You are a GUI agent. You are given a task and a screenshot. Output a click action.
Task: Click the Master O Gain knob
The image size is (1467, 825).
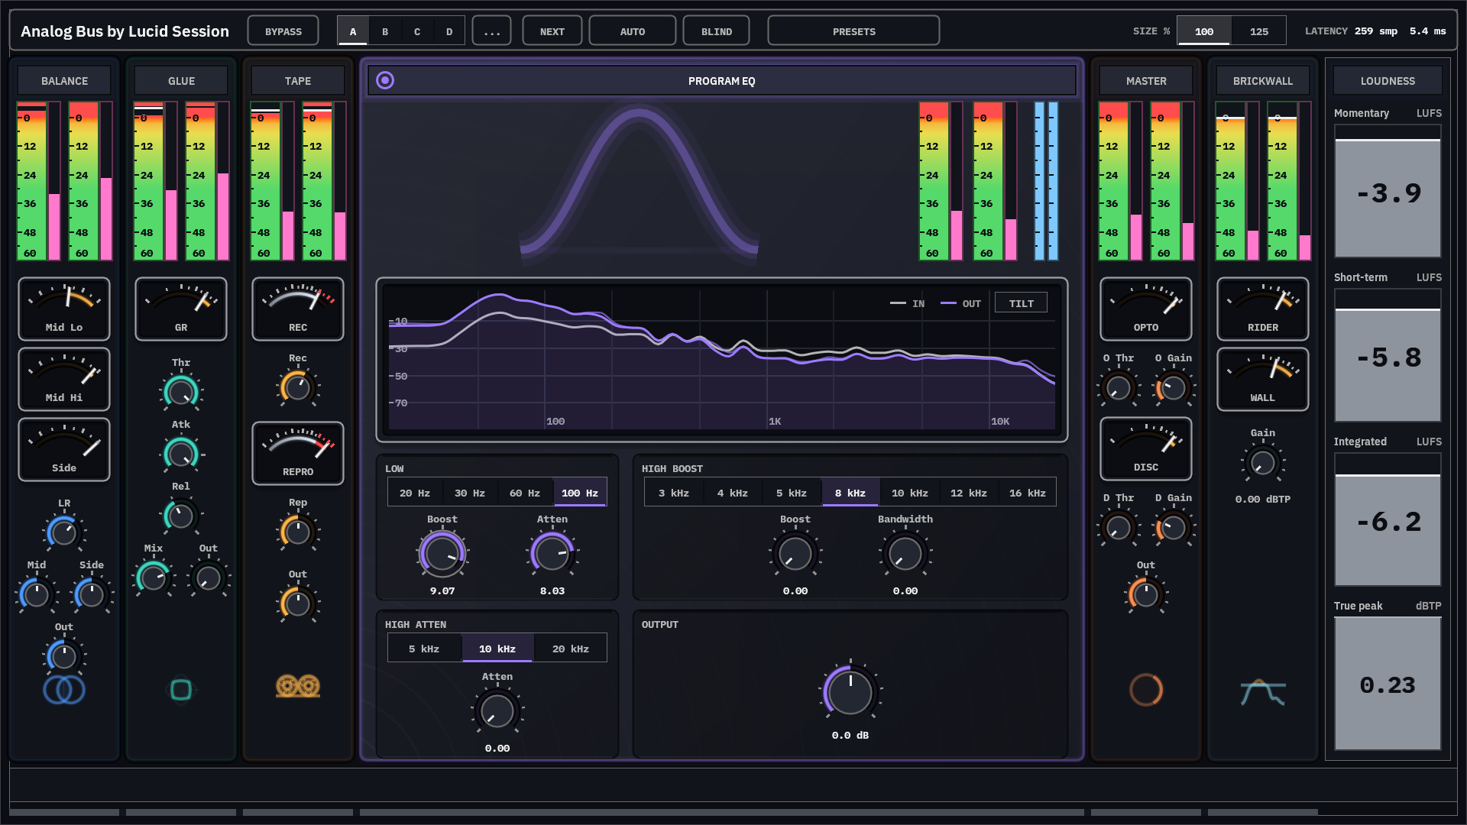pos(1174,387)
